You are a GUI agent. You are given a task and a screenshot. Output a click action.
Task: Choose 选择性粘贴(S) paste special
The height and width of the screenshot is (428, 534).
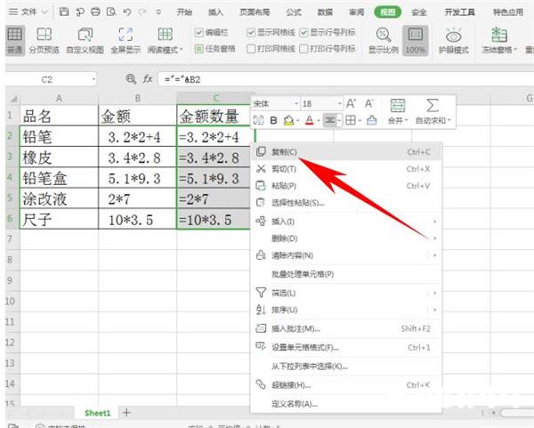click(x=345, y=203)
